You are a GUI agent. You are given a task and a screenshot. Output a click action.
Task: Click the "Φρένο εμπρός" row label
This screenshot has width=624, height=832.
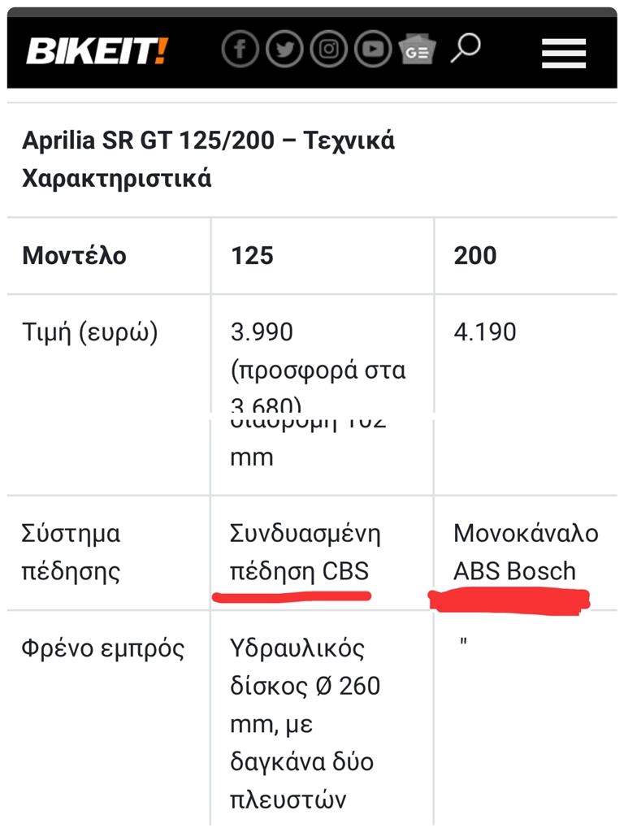pyautogui.click(x=104, y=648)
